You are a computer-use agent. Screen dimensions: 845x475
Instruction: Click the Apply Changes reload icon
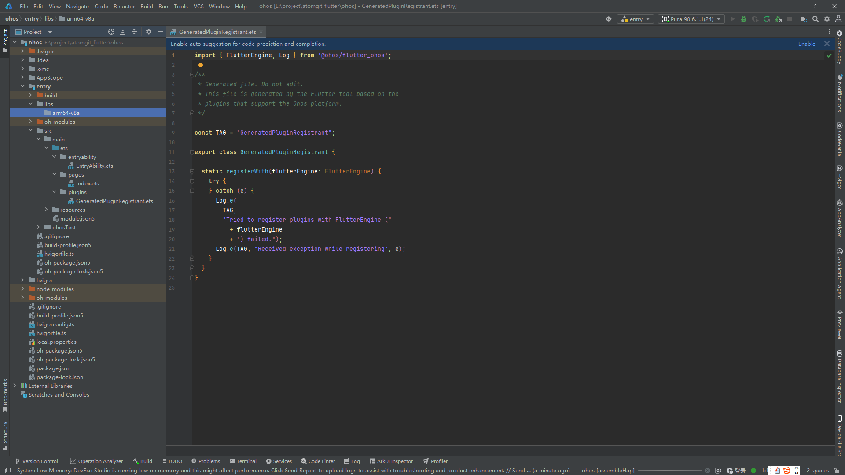point(767,19)
